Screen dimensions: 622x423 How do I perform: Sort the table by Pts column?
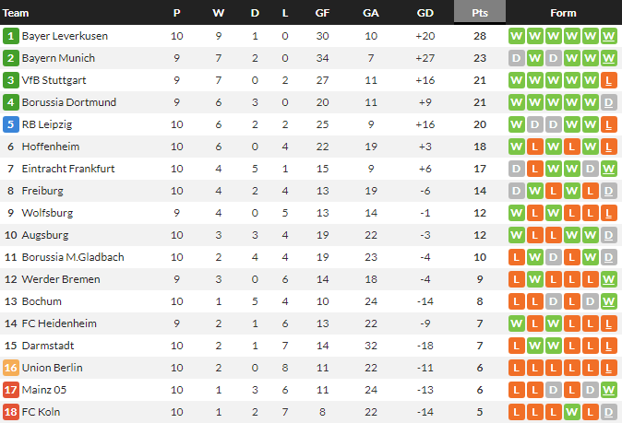(x=480, y=13)
